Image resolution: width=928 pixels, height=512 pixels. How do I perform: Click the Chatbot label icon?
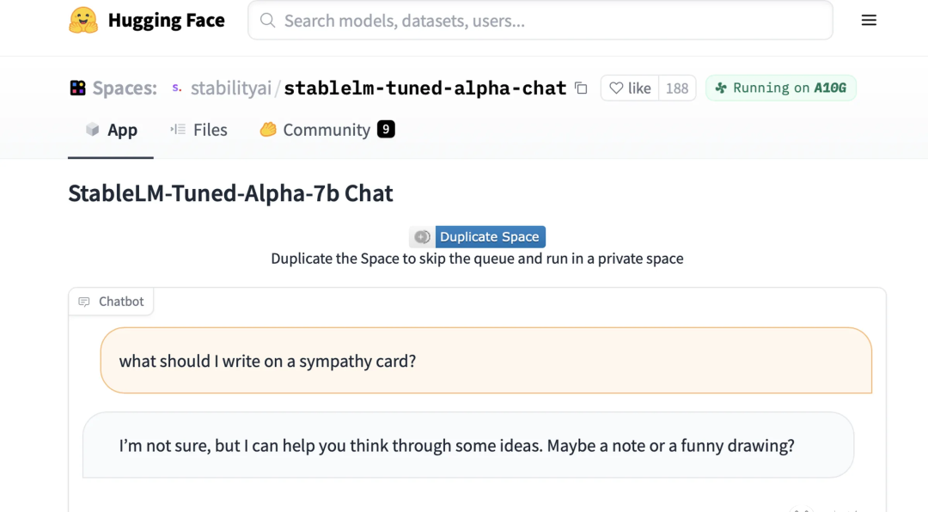point(84,302)
